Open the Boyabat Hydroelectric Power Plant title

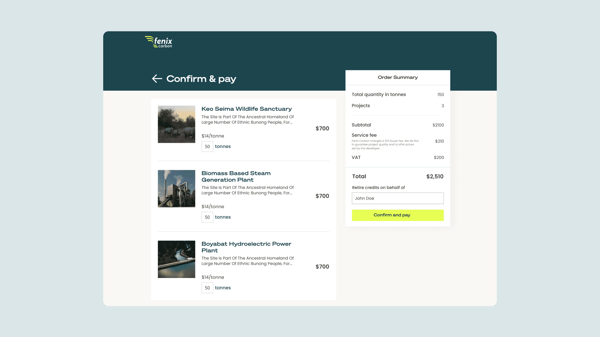pyautogui.click(x=246, y=247)
